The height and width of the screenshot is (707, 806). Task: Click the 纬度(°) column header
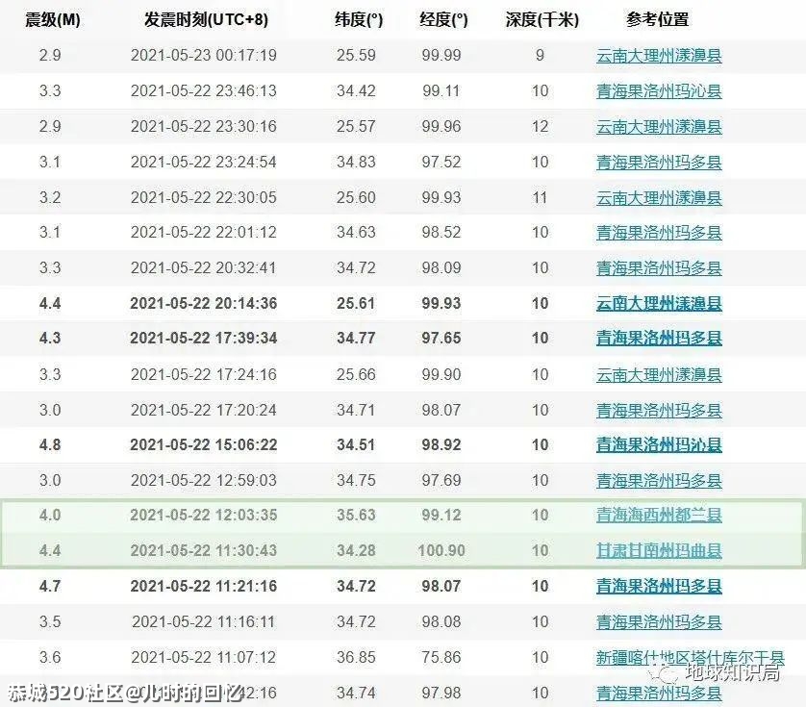(x=359, y=19)
